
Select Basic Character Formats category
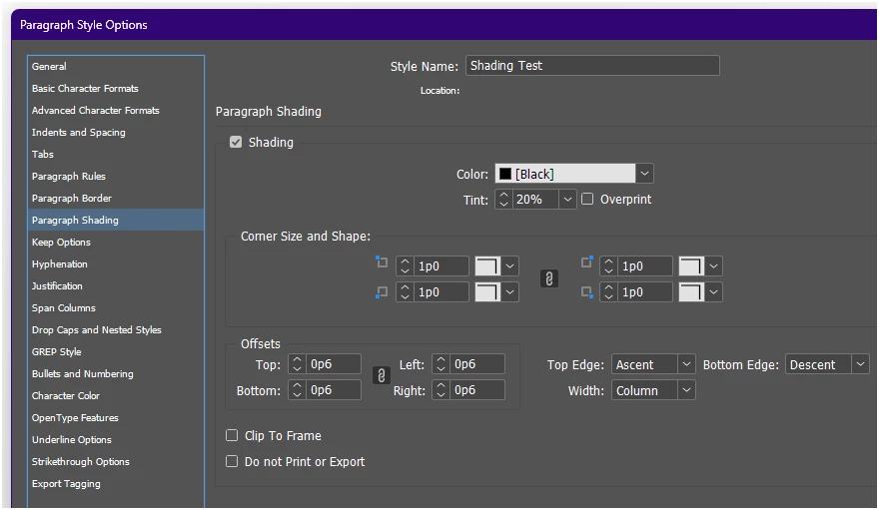point(116,89)
